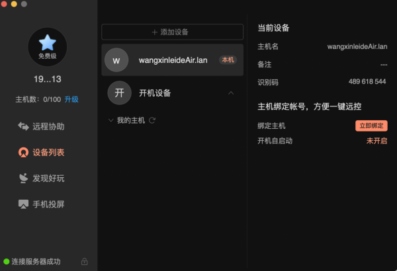Image resolution: width=397 pixels, height=271 pixels.
Task: Click the lock icon in status bar
Action: click(84, 261)
